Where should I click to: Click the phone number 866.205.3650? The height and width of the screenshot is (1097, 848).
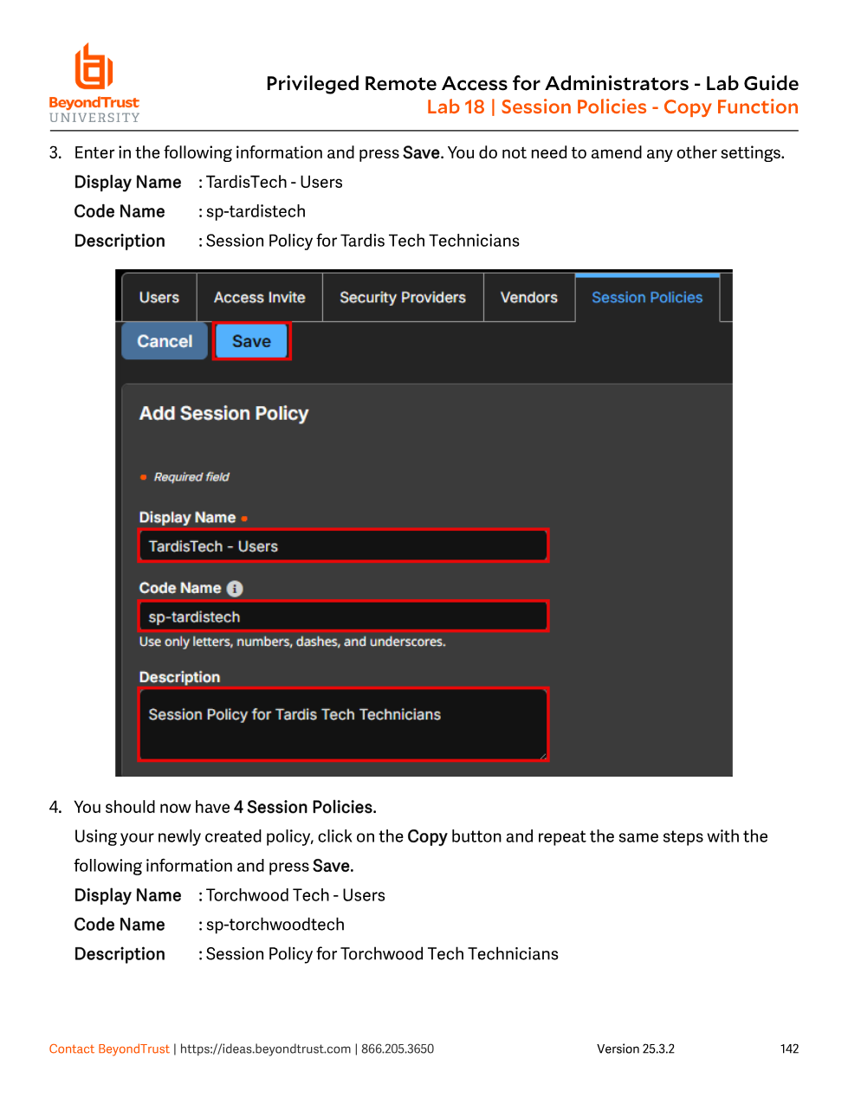[x=398, y=1049]
